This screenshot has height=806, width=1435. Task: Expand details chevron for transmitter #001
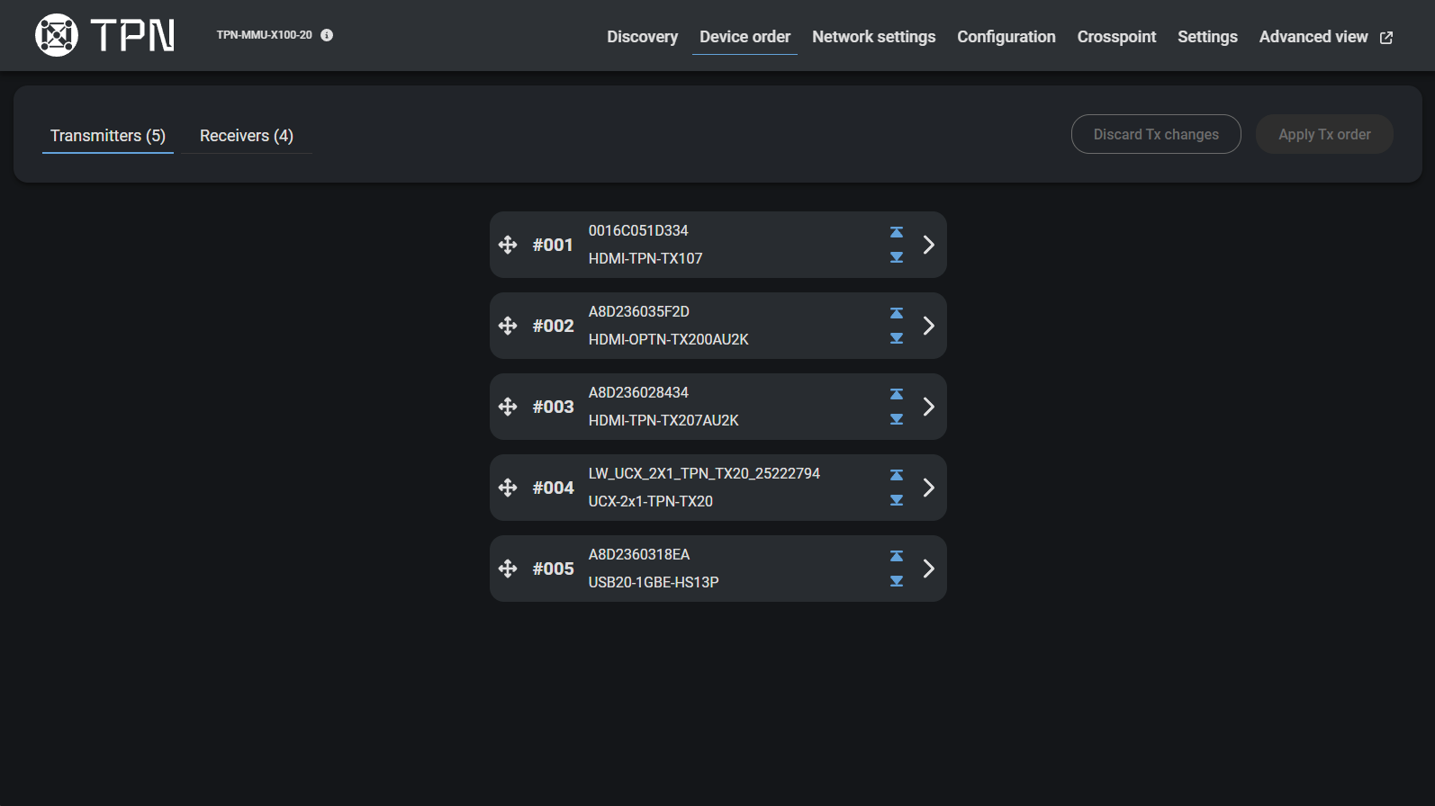pos(929,245)
